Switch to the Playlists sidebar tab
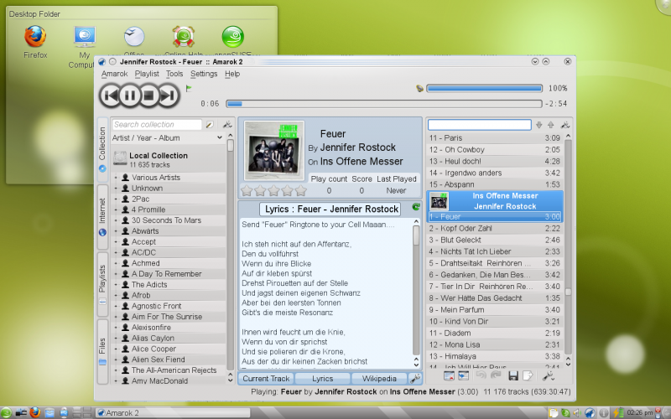Image resolution: width=671 pixels, height=419 pixels. (102, 284)
